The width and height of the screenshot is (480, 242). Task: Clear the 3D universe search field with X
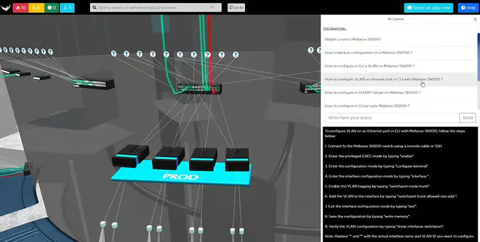212,8
